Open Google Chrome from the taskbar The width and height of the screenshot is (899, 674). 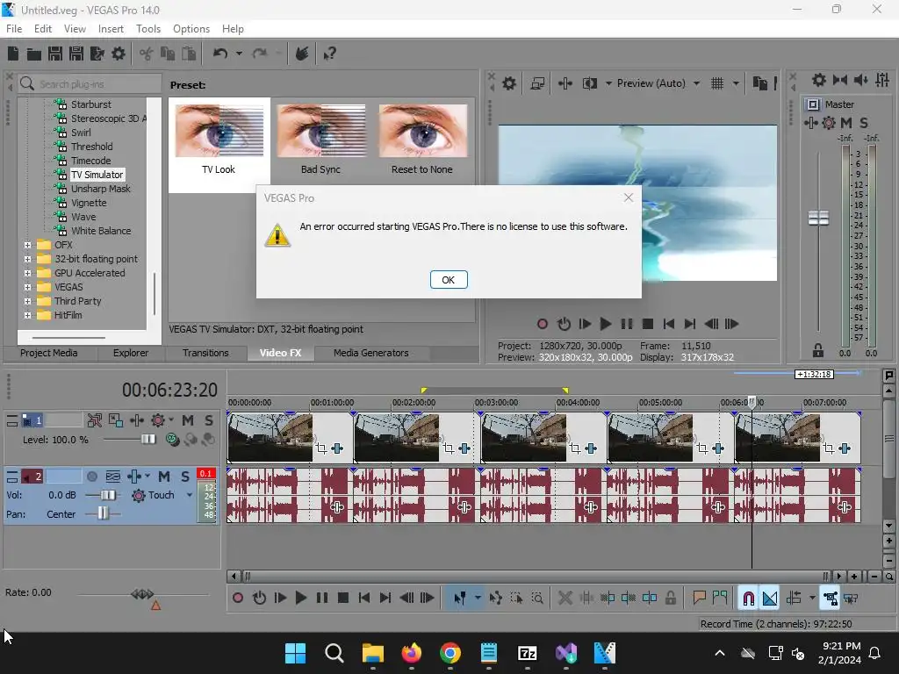pyautogui.click(x=450, y=653)
